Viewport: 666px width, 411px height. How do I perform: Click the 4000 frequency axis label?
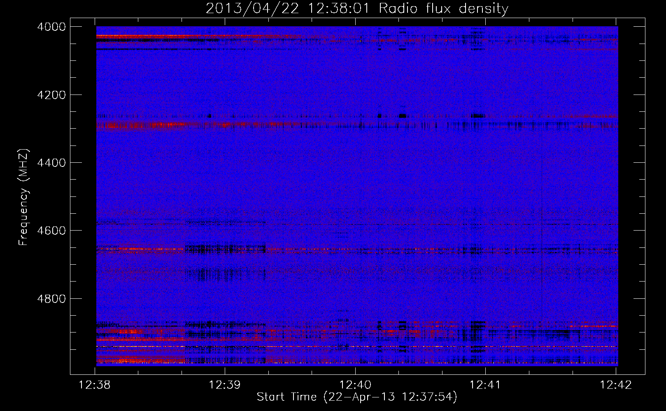point(51,27)
